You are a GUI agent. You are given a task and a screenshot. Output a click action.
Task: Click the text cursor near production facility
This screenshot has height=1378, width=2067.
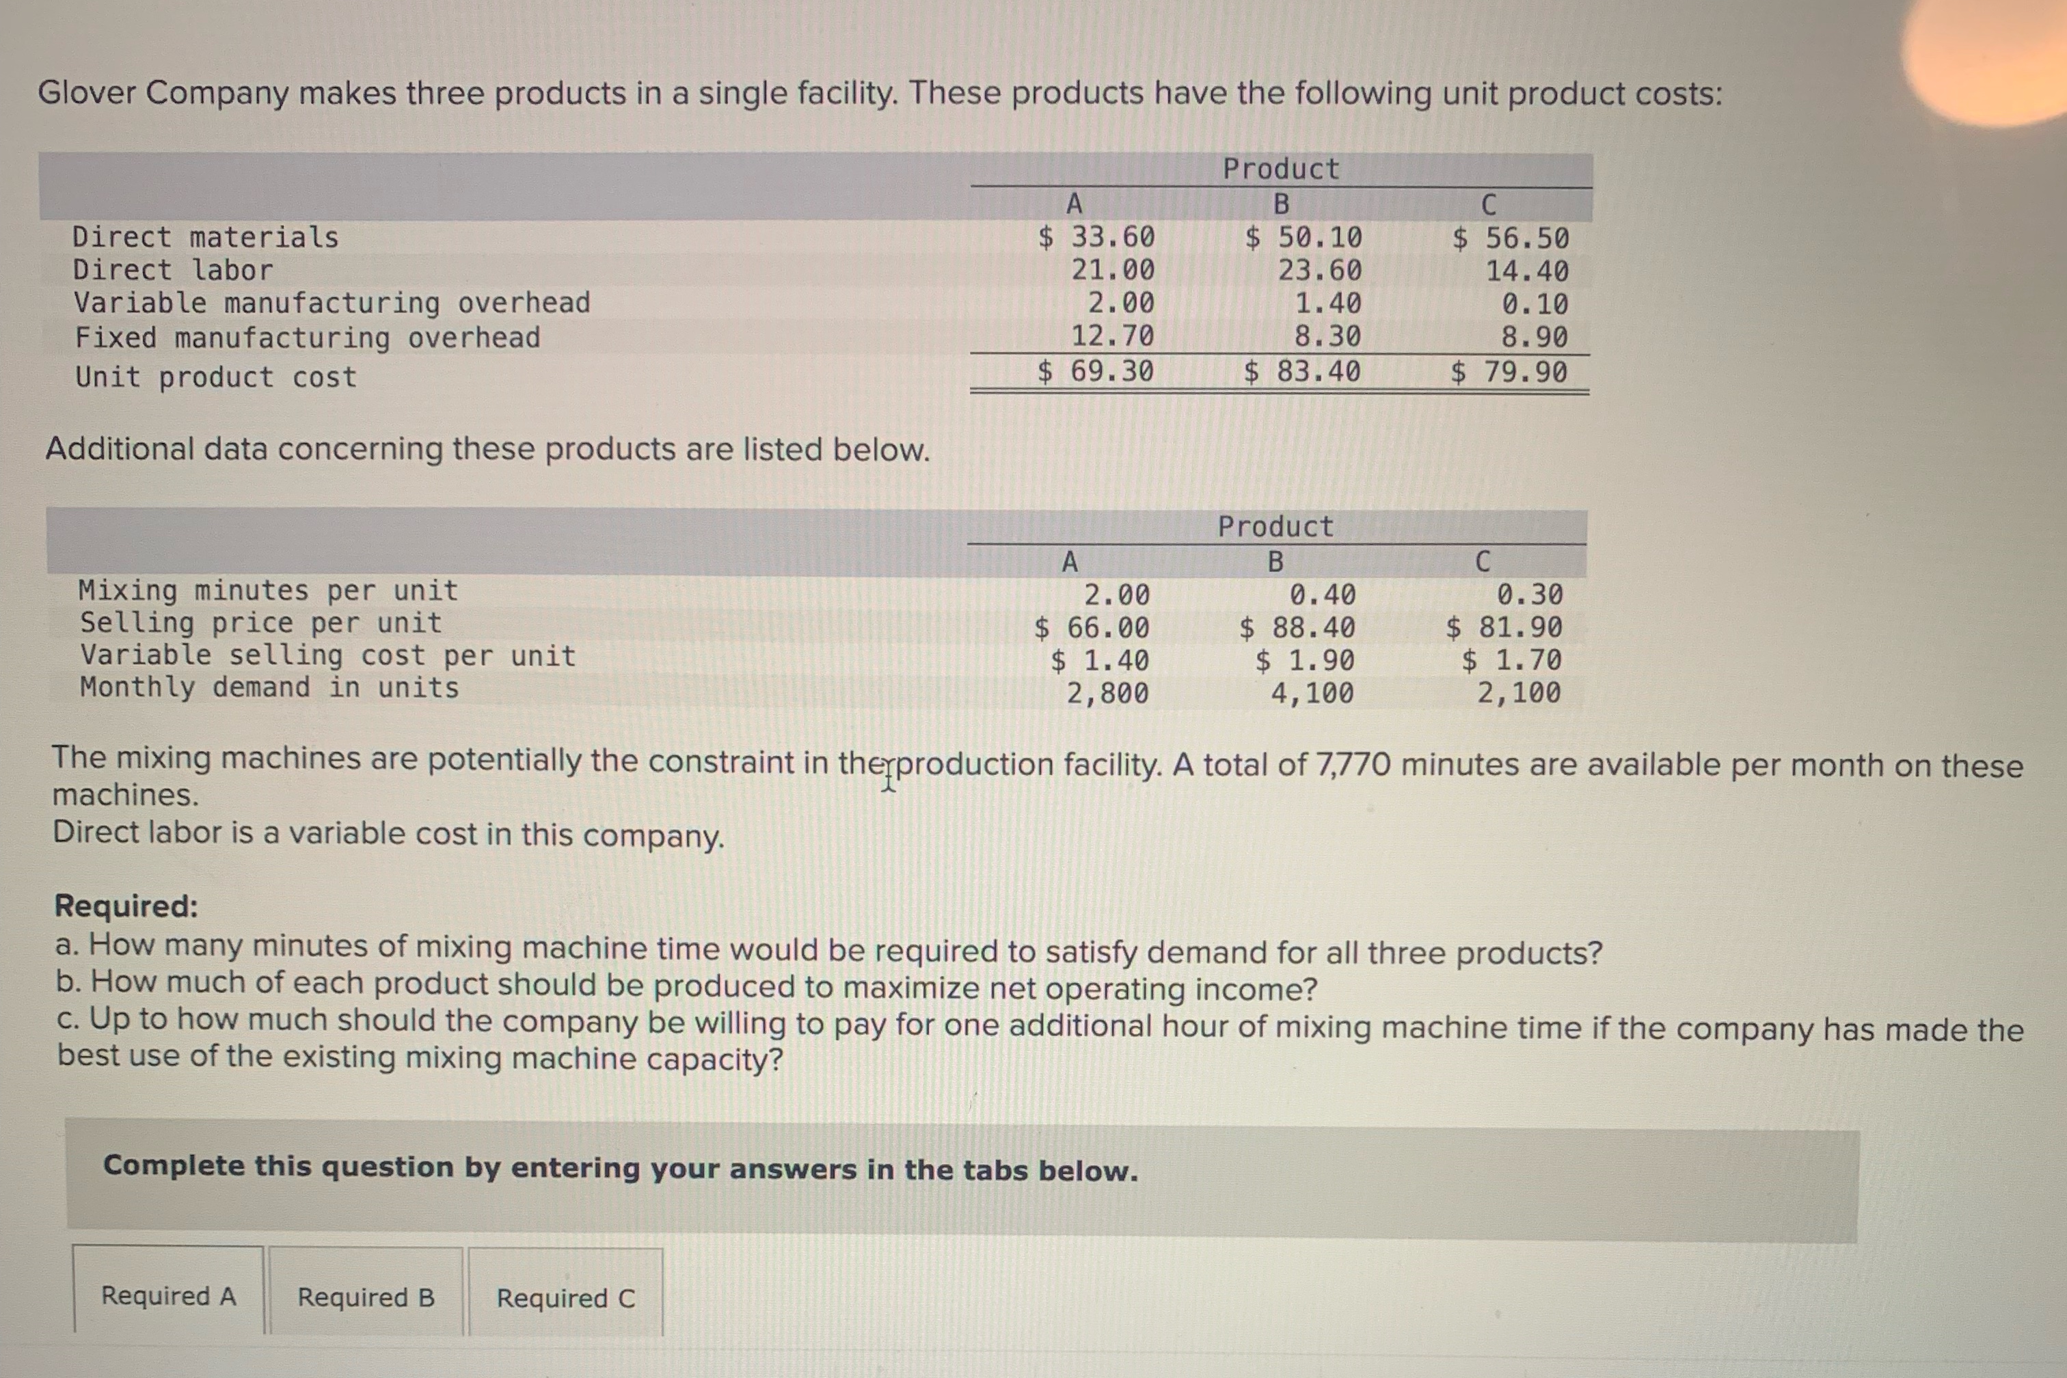pyautogui.click(x=889, y=779)
